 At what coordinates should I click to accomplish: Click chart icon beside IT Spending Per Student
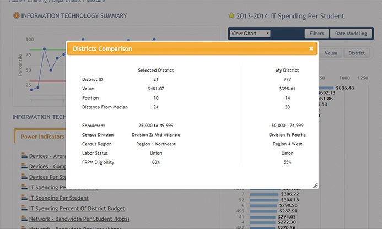point(24,198)
